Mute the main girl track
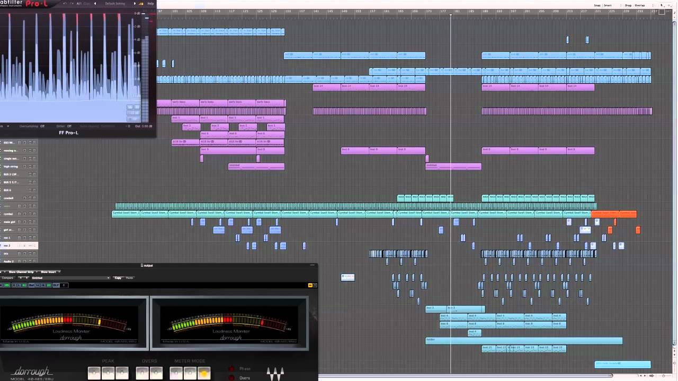678x381 pixels. pos(30,222)
